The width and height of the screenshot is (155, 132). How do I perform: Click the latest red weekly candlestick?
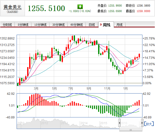point(139,56)
